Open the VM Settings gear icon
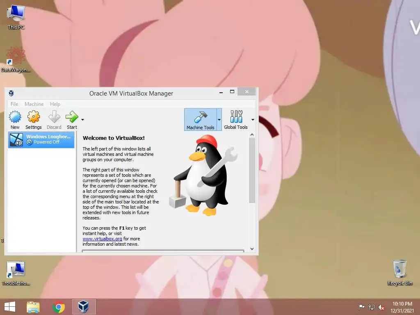Image resolution: width=420 pixels, height=315 pixels. 34,120
